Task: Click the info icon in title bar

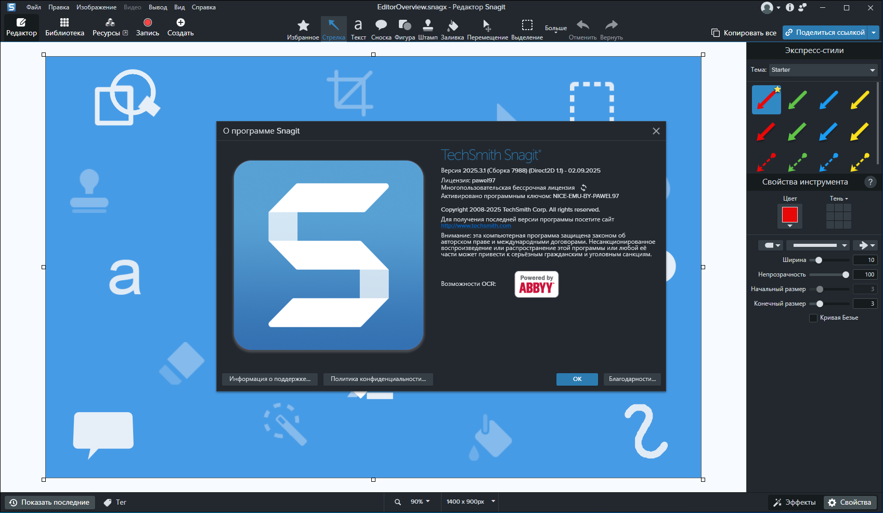Action: 790,7
